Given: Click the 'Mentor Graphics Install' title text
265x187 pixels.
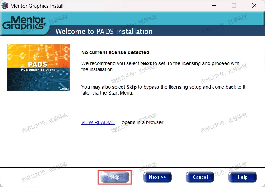Looking at the screenshot, I should pyautogui.click(x=37, y=6).
